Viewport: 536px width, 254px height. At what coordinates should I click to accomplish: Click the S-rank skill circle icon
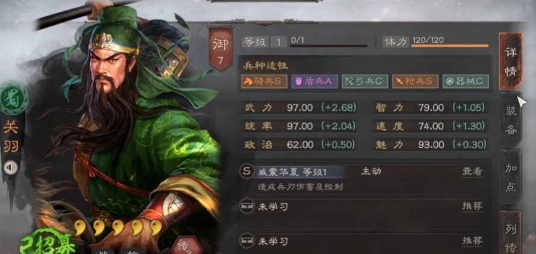click(246, 172)
